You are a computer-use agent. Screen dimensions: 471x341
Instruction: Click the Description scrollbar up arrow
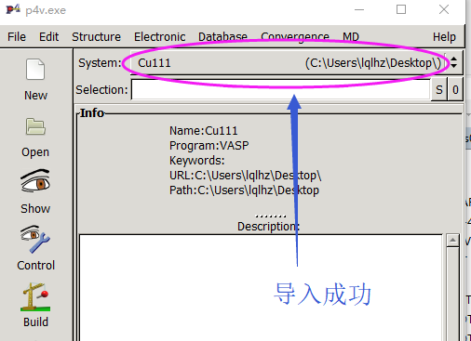pyautogui.click(x=453, y=240)
